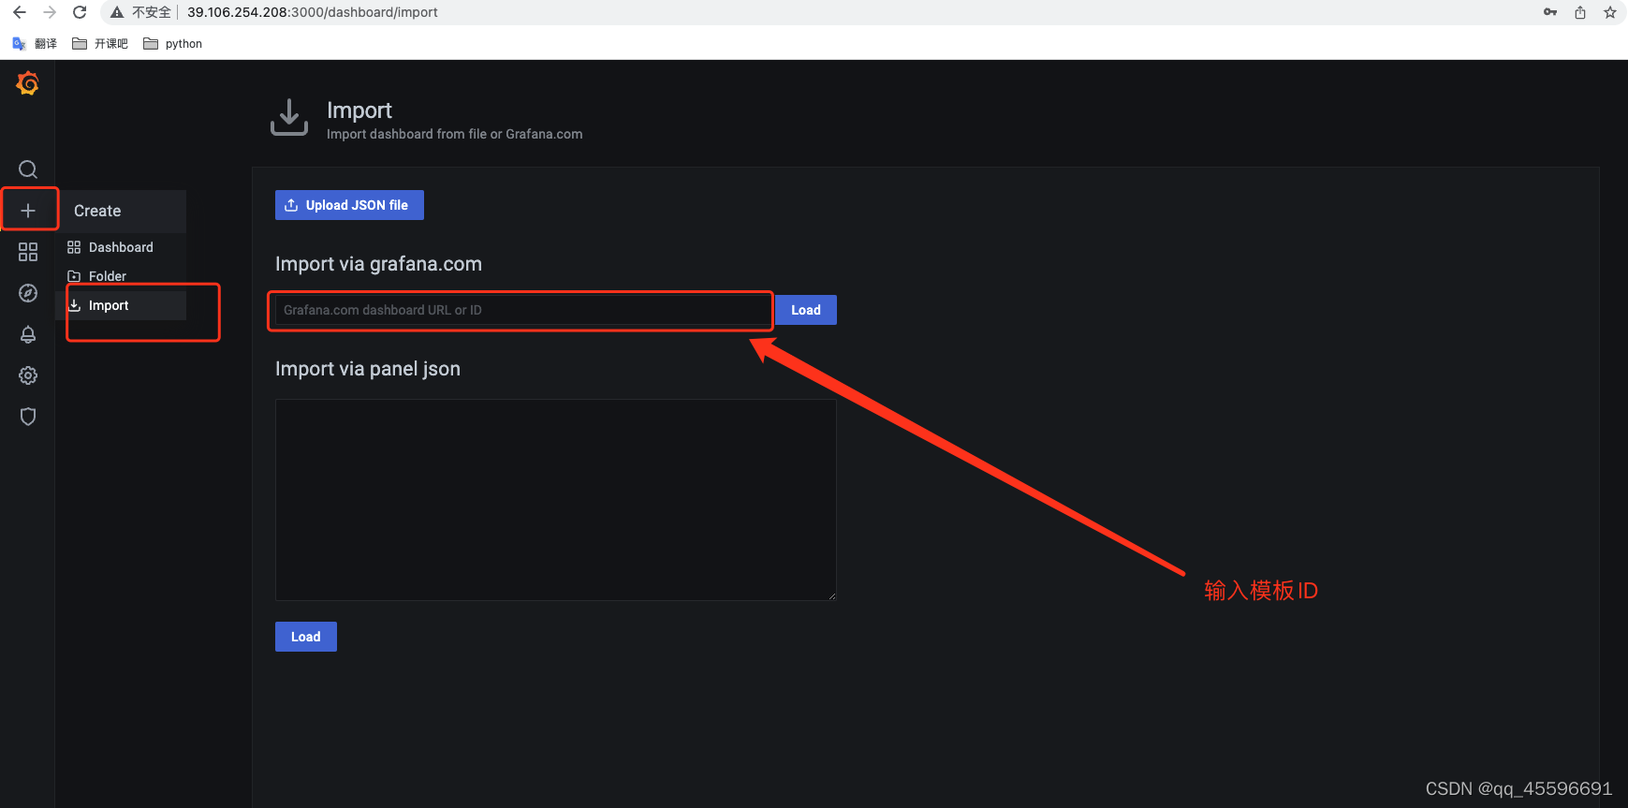Bookmark this page with the star
The height and width of the screenshot is (808, 1628).
coord(1610,12)
